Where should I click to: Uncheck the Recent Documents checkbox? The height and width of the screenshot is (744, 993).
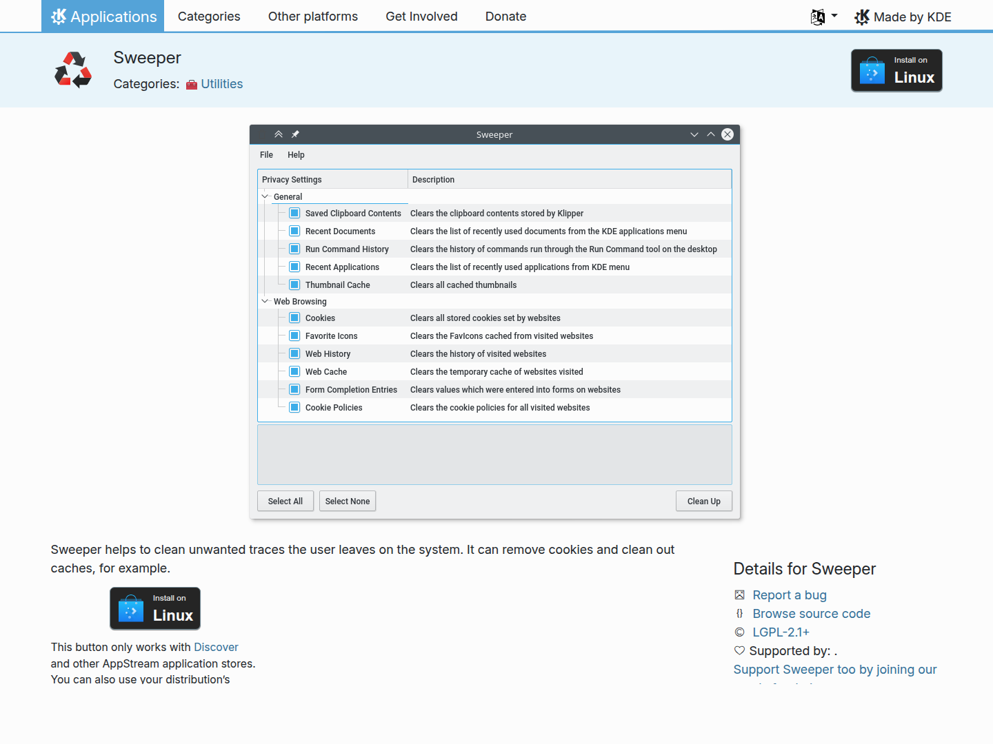[294, 231]
